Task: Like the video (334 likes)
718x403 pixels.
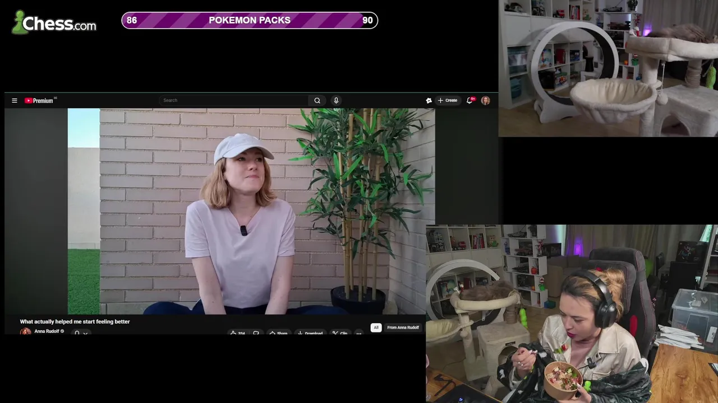Action: [x=237, y=333]
